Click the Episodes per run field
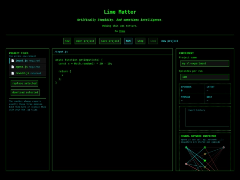Screen dimensions: 240x180 coord(205,77)
